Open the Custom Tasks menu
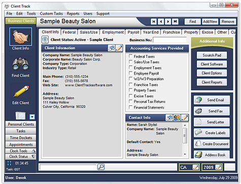The image size is (241, 184). coord(51,14)
